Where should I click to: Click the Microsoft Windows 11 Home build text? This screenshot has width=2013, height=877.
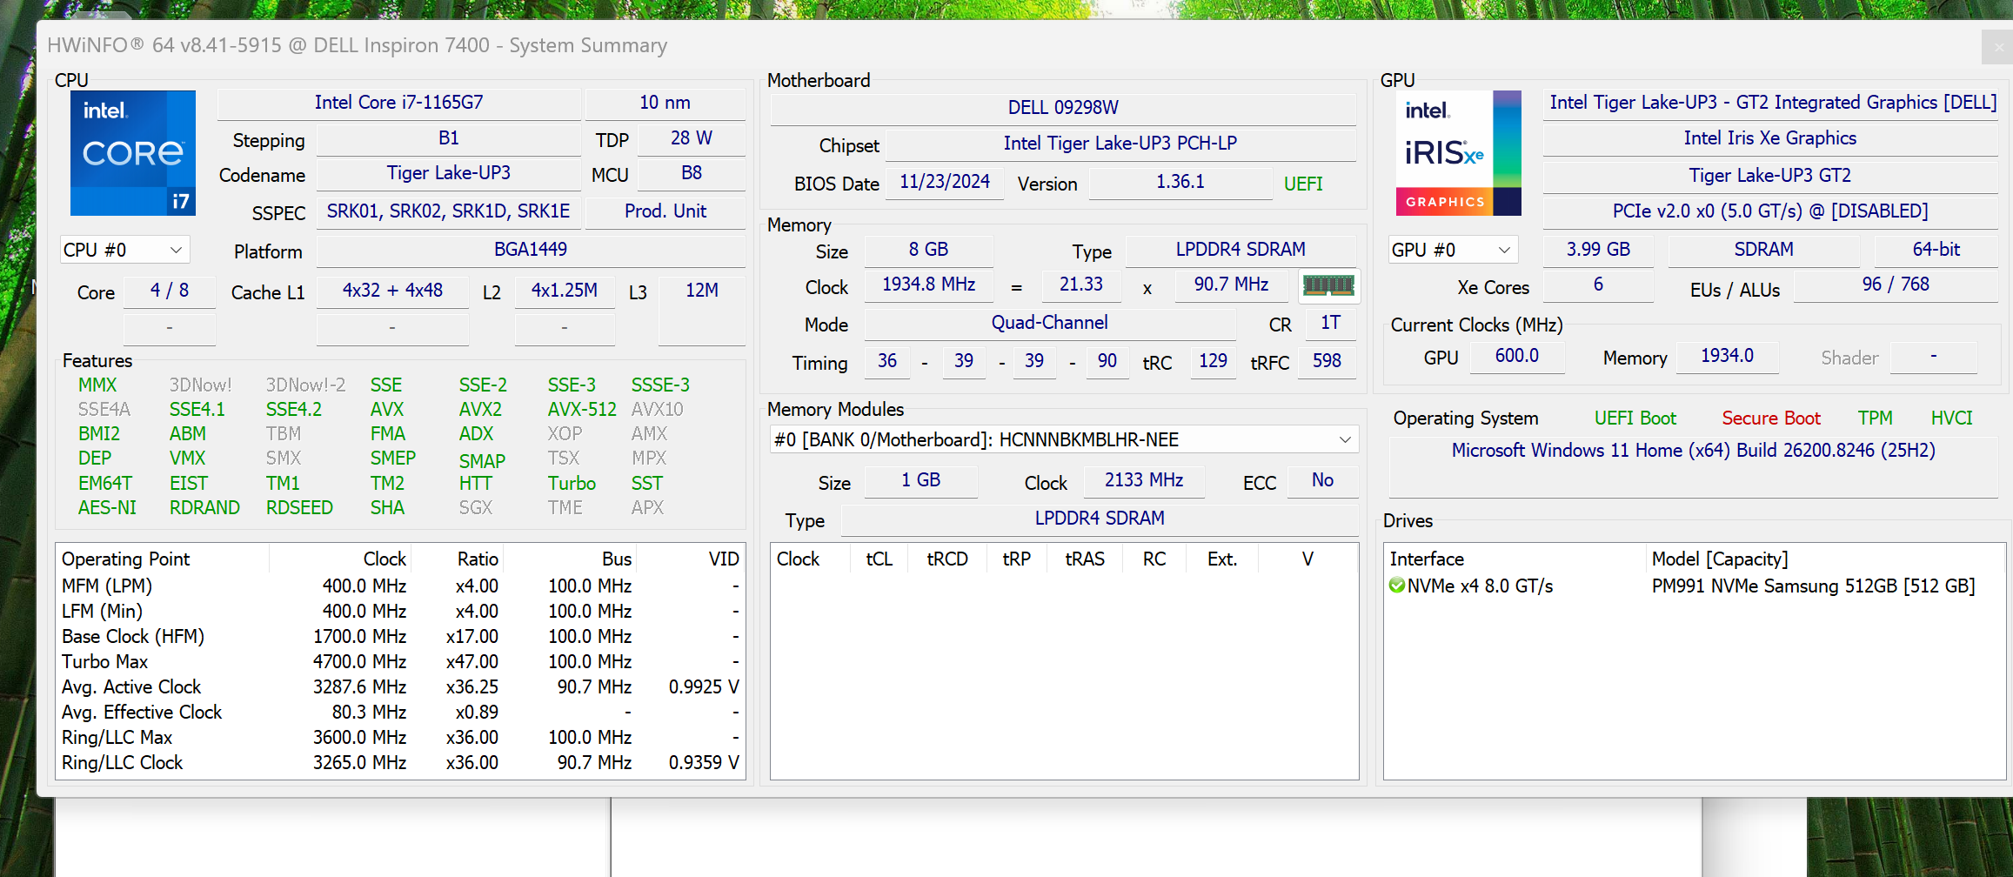click(x=1693, y=451)
